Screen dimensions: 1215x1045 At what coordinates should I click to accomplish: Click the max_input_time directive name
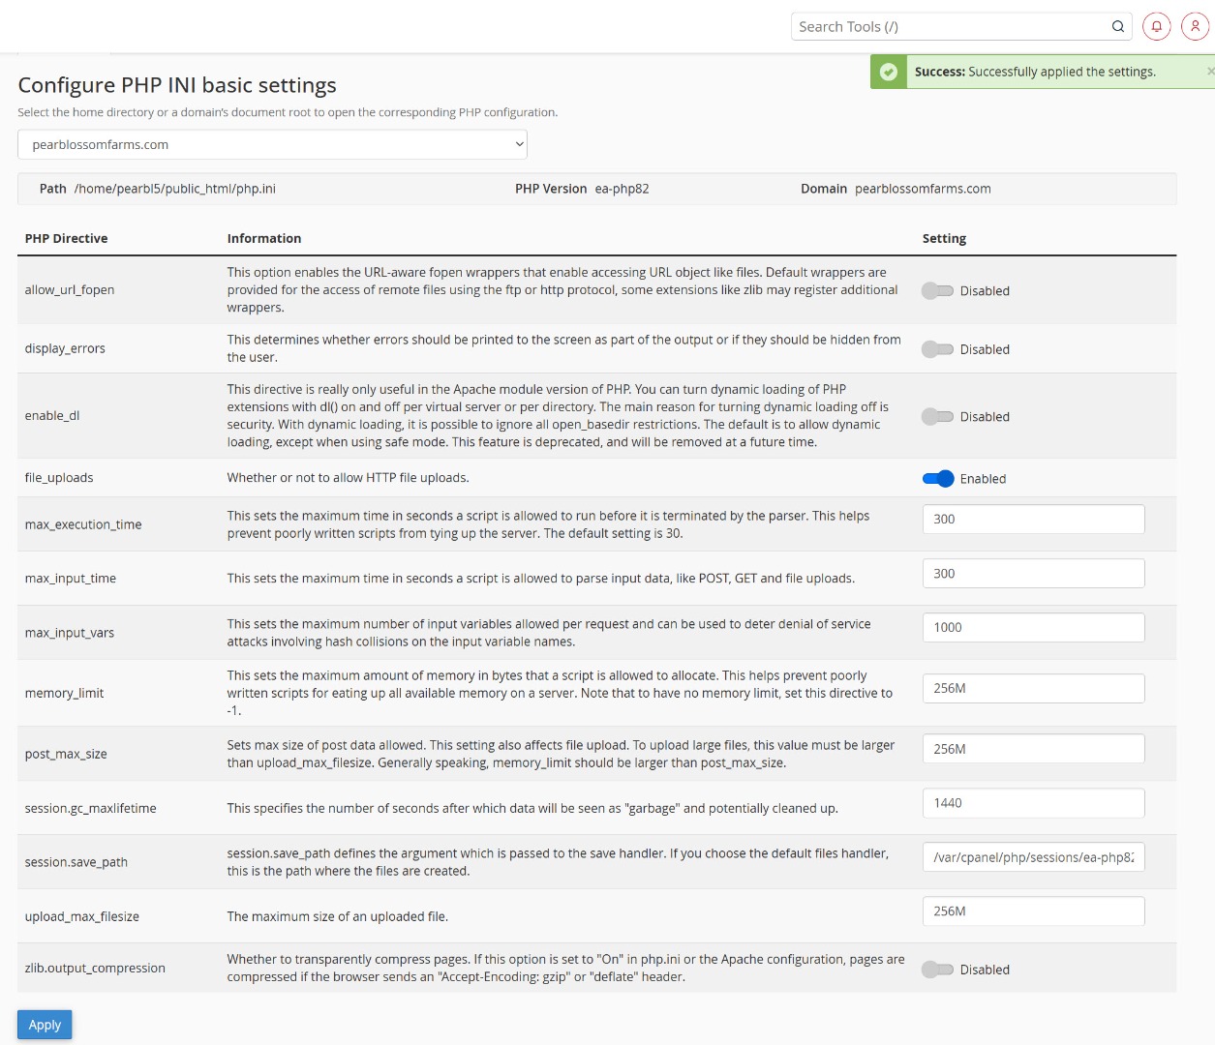(x=71, y=579)
